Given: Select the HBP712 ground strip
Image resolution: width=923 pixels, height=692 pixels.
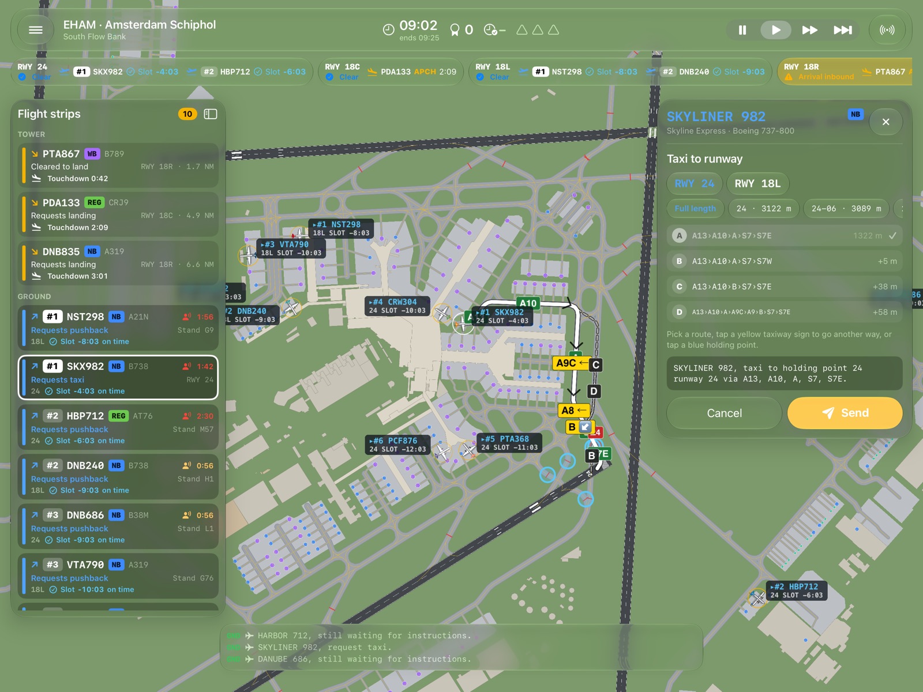Looking at the screenshot, I should pos(118,428).
